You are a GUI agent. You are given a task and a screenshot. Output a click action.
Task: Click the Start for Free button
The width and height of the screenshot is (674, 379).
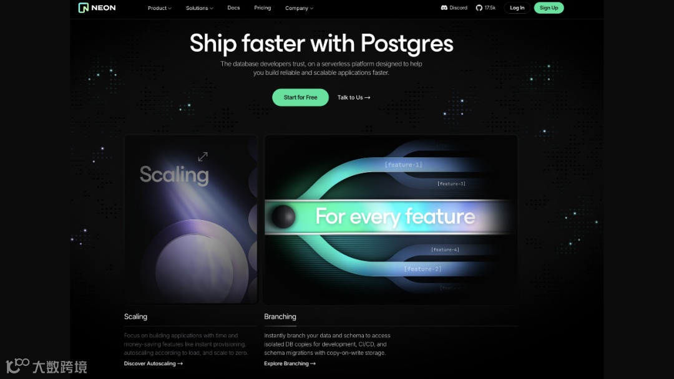300,97
